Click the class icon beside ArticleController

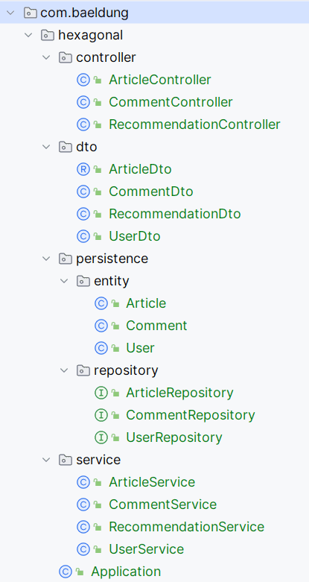[83, 80]
